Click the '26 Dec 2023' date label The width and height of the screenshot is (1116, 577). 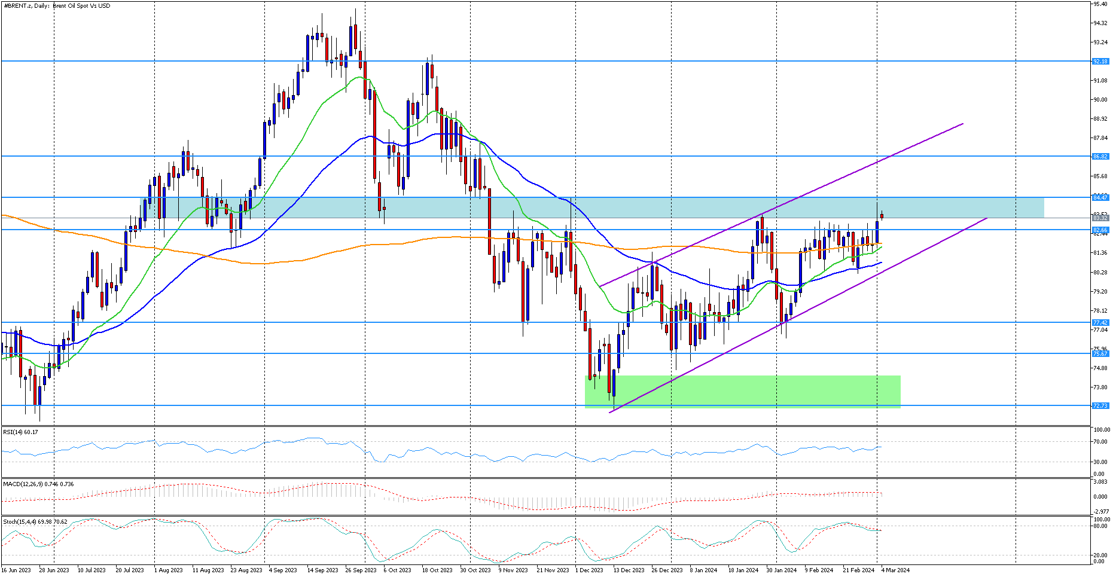click(667, 570)
